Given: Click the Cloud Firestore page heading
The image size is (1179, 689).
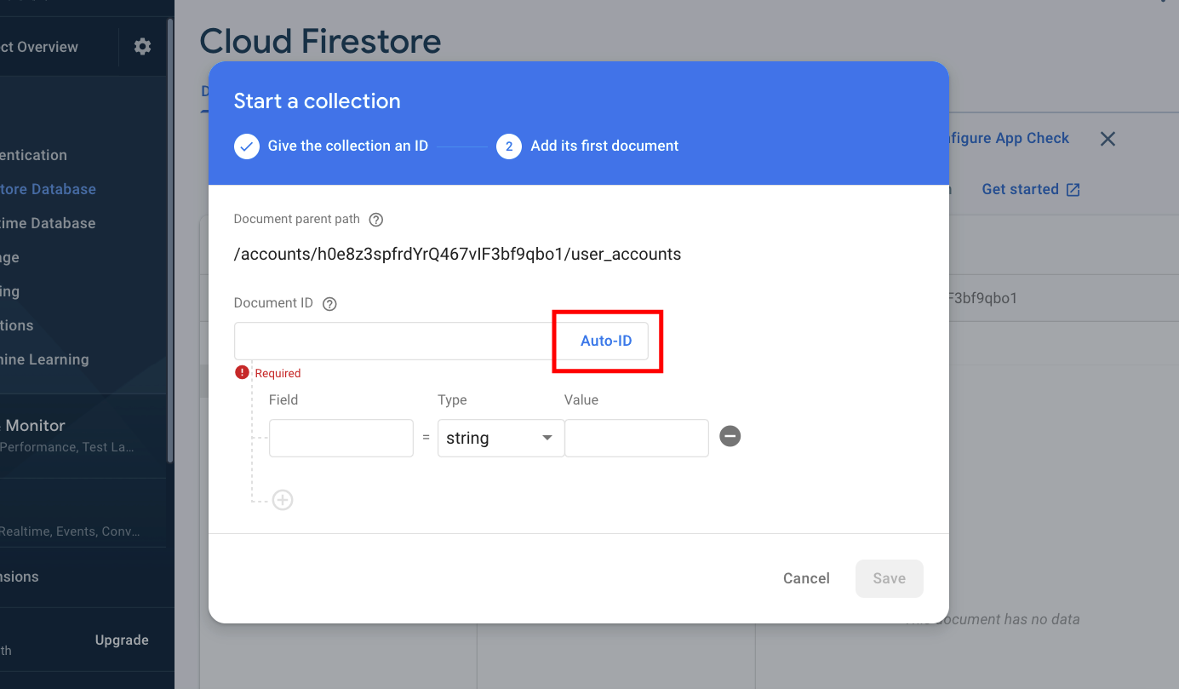Looking at the screenshot, I should [320, 41].
